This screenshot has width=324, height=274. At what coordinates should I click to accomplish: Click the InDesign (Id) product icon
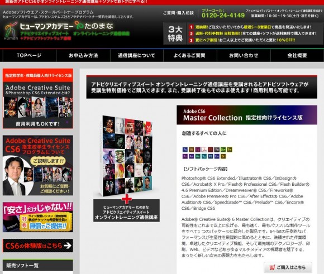pos(198,150)
